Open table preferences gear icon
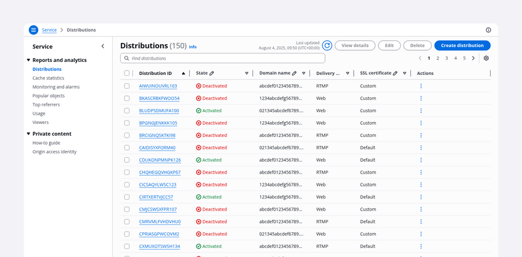 (x=486, y=58)
